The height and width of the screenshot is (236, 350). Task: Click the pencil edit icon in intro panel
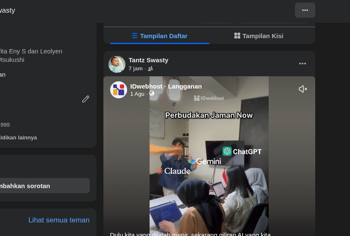click(86, 99)
